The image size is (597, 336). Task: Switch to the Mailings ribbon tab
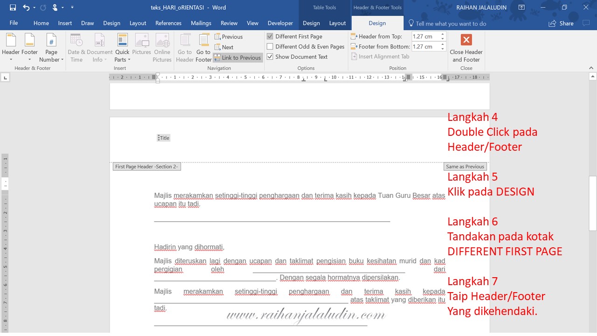click(201, 23)
